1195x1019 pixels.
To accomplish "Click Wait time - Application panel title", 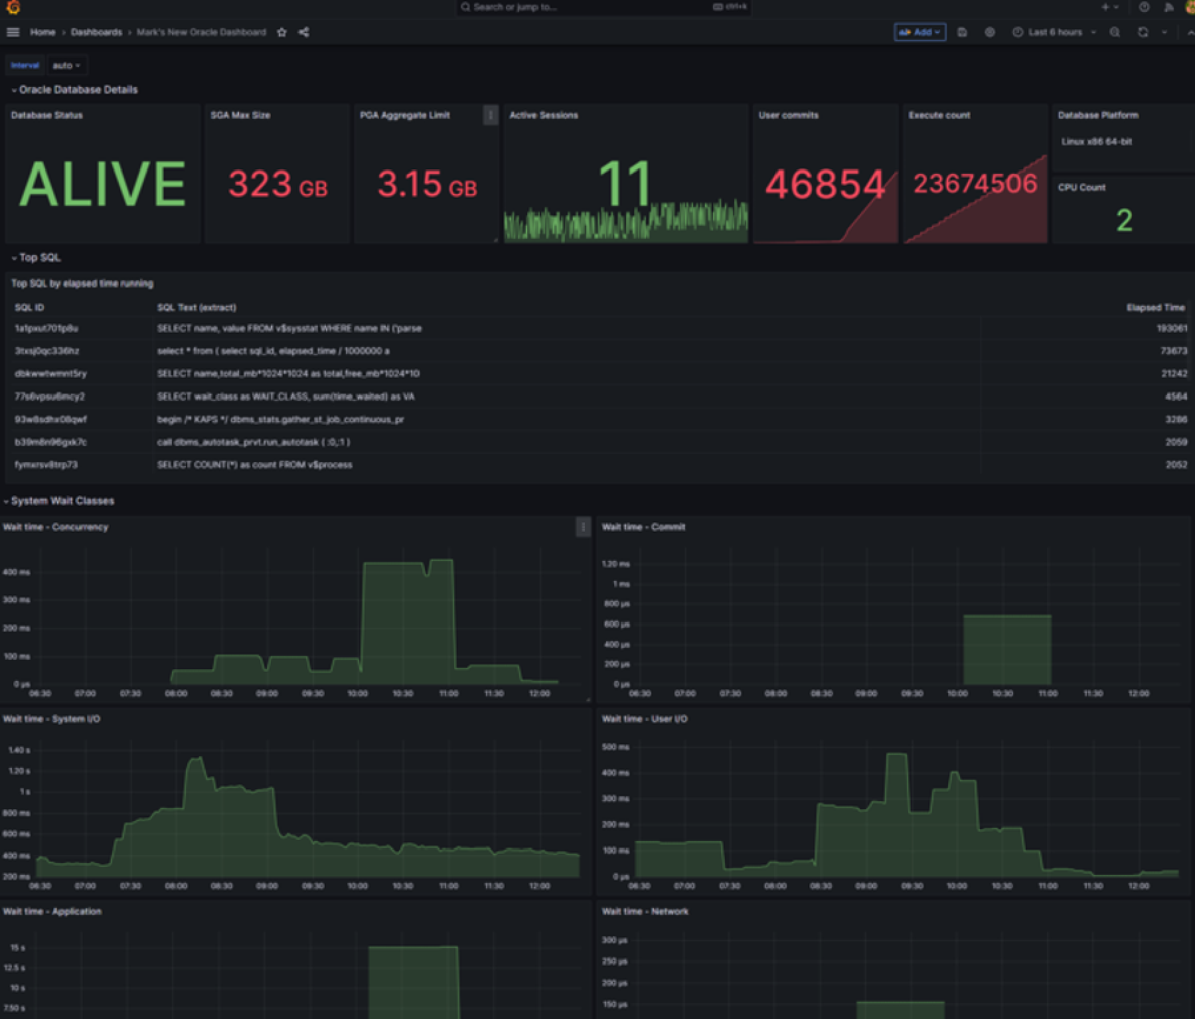I will (52, 911).
